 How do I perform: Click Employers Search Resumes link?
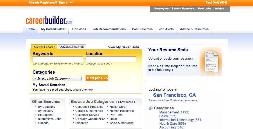point(183,9)
